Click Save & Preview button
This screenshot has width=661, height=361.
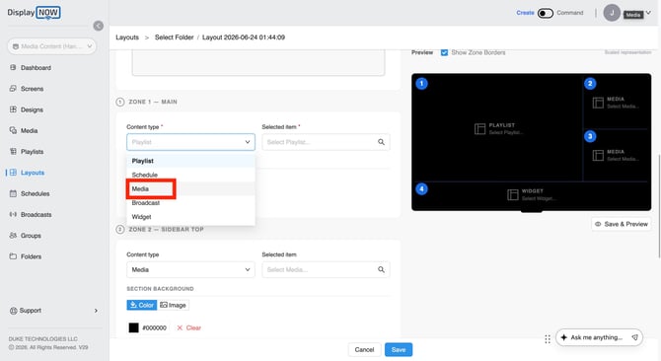621,224
